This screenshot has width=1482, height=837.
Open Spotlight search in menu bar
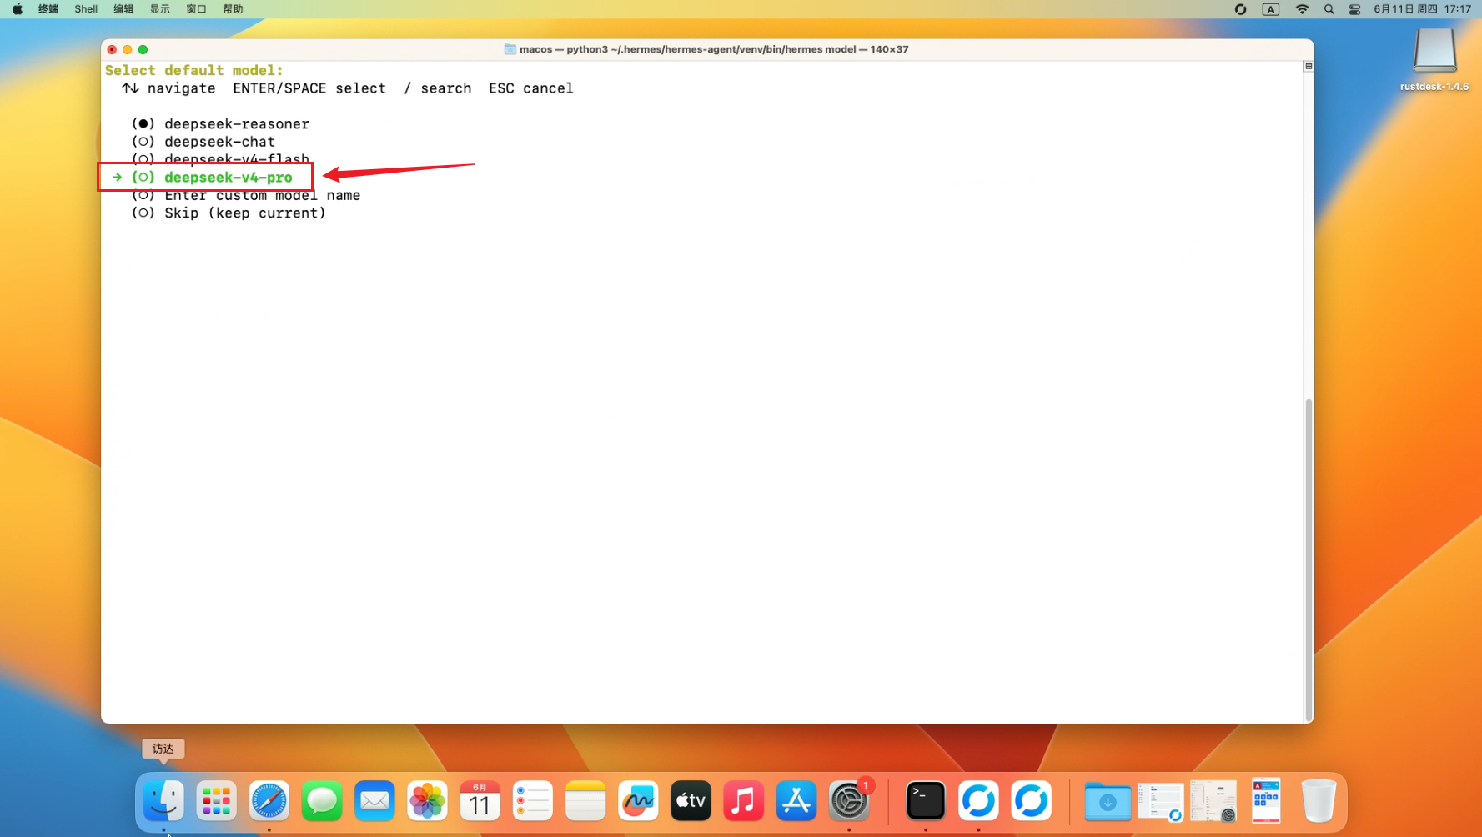click(1329, 9)
